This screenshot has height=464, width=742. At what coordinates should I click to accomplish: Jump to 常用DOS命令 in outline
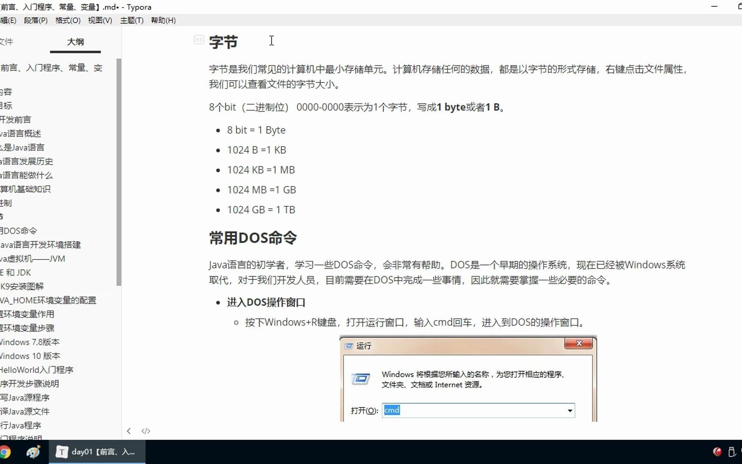[18, 231]
